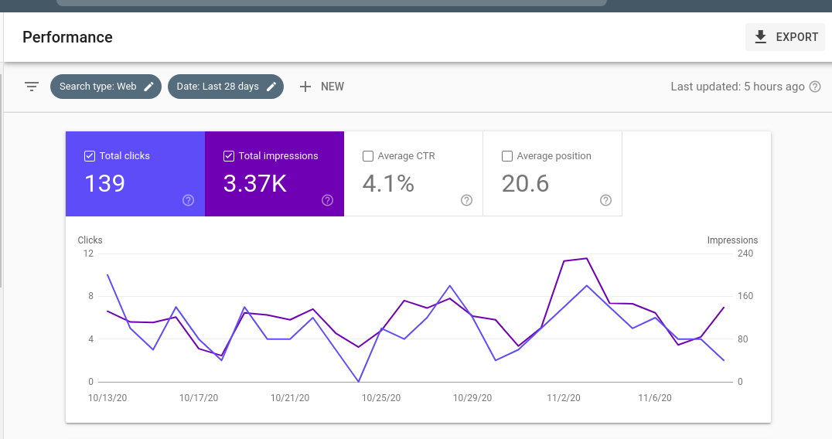
Task: Open help icon on Total clicks card
Action: [x=189, y=200]
